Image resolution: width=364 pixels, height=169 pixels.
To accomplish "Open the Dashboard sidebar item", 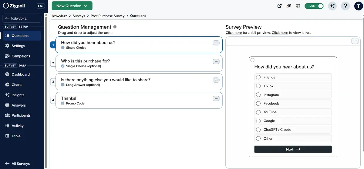I will click(22, 75).
